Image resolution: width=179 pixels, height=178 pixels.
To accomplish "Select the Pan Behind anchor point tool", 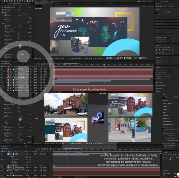I will pos(15,1).
